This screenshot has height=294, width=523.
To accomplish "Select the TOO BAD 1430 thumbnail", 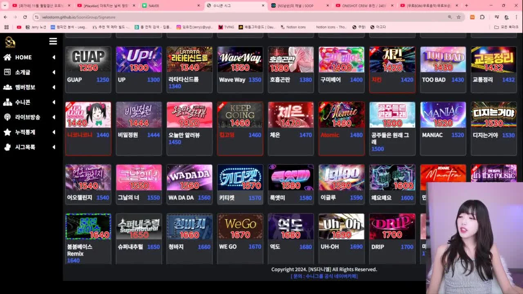I will pos(443,60).
